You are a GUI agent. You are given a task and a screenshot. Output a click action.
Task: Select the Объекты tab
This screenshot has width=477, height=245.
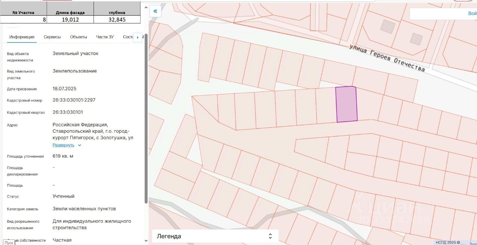point(79,37)
